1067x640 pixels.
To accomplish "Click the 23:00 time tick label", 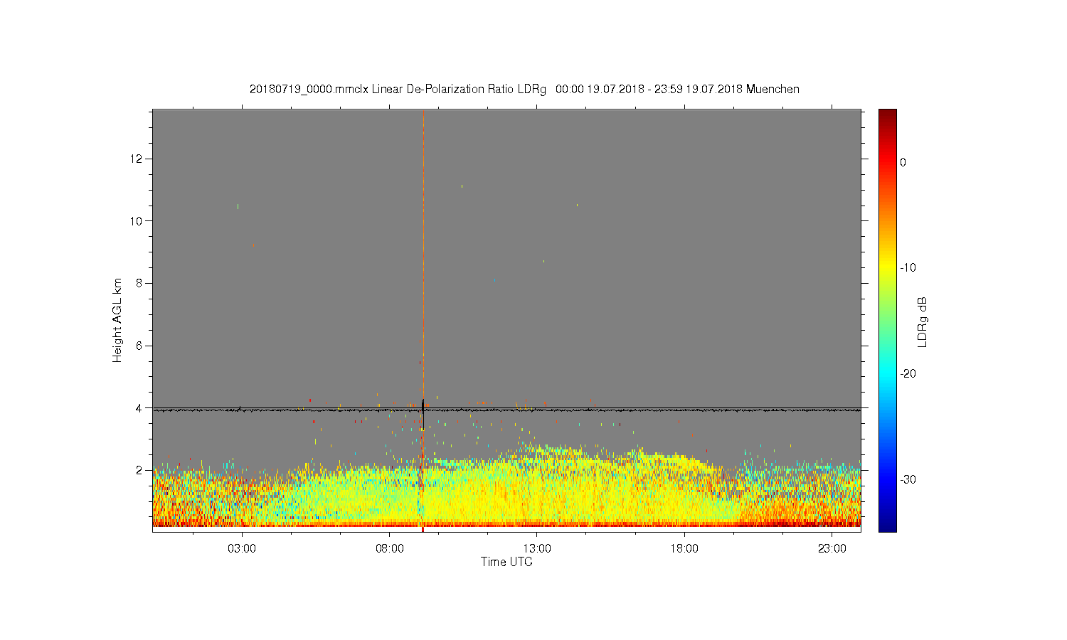I will point(832,549).
